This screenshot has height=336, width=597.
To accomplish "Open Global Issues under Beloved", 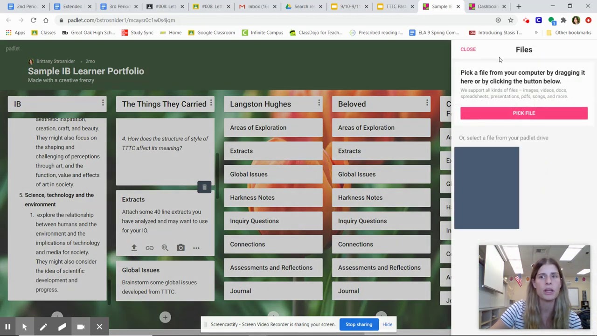I will (381, 174).
